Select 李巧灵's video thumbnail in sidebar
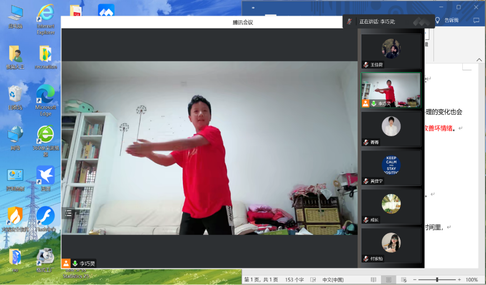The height and width of the screenshot is (285, 486). (391, 90)
